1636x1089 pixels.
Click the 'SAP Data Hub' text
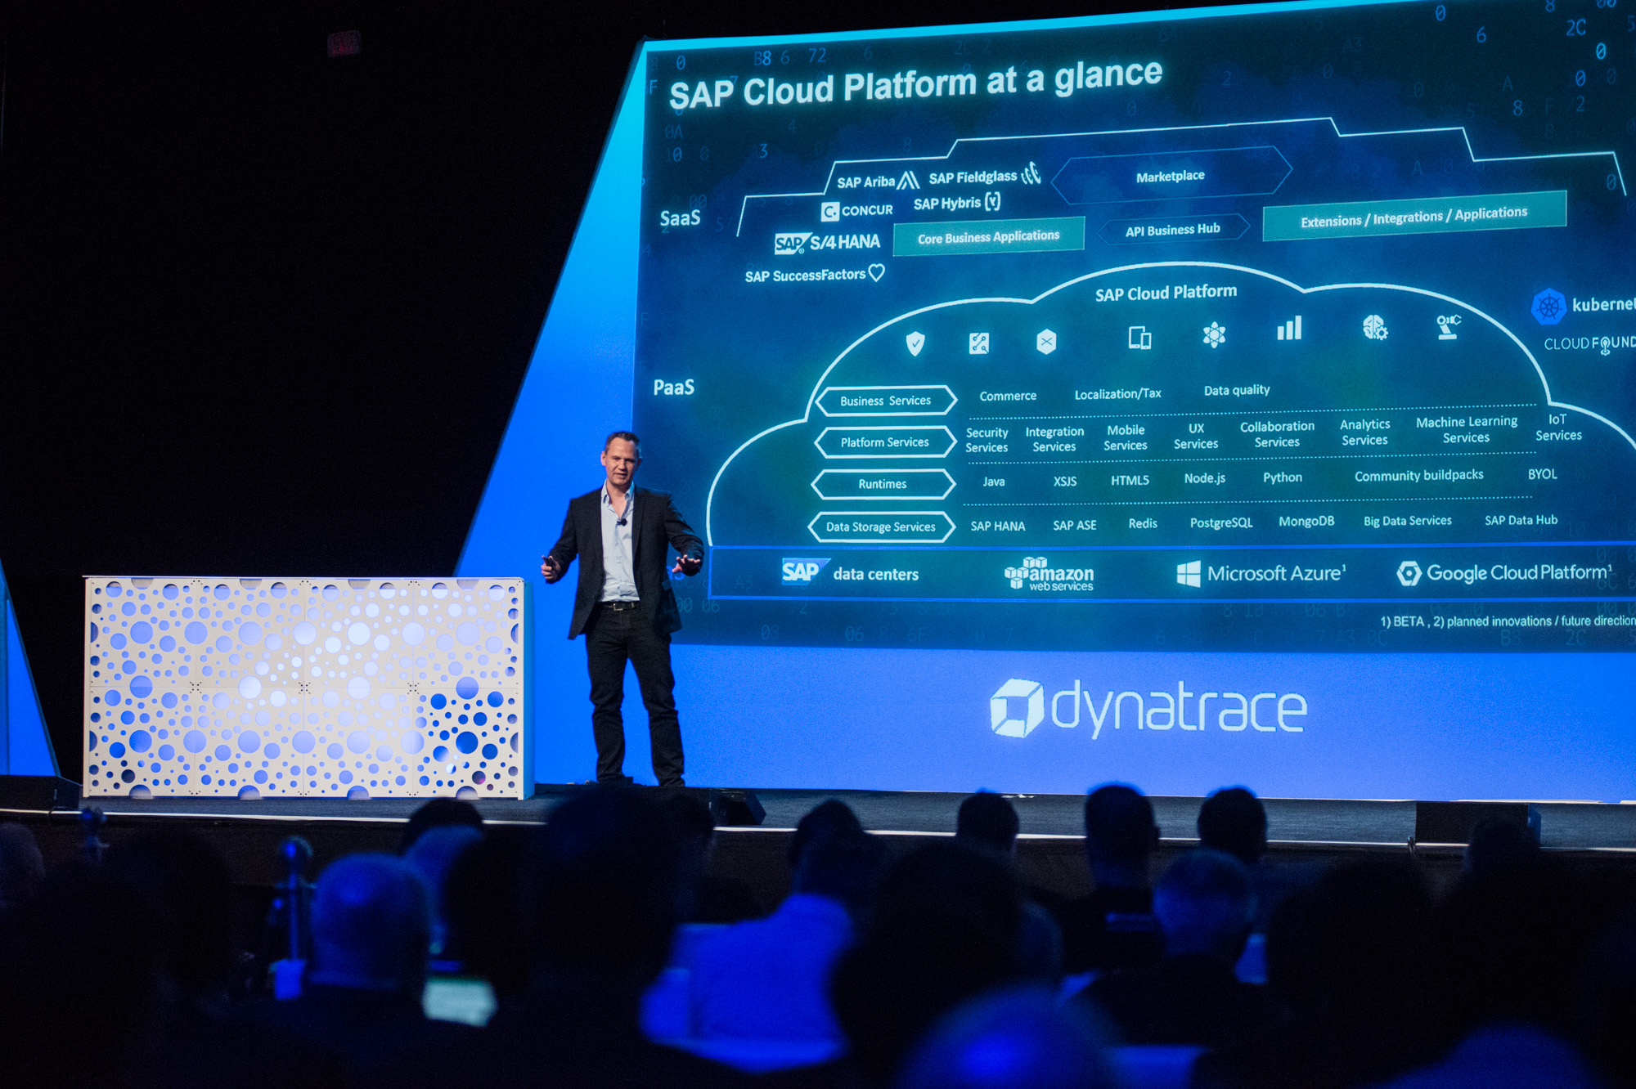(x=1521, y=520)
